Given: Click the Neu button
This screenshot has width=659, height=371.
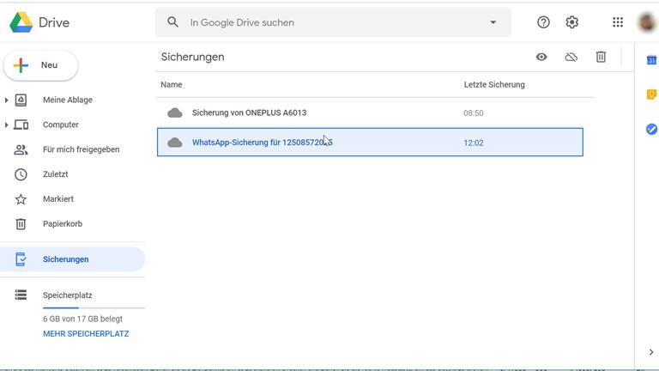Looking at the screenshot, I should (x=41, y=65).
